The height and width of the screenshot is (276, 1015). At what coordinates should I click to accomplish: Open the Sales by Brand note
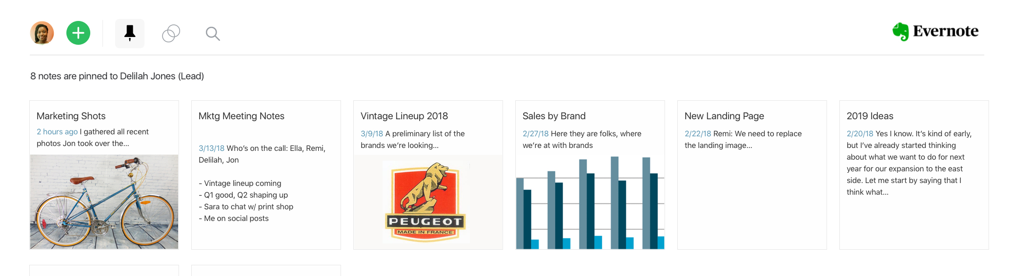click(x=554, y=116)
